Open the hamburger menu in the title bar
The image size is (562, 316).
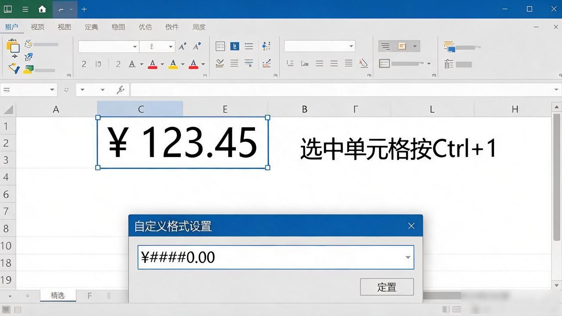click(x=25, y=9)
